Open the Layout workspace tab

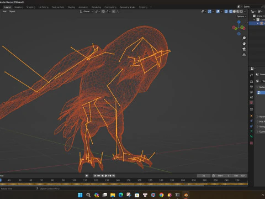[x=8, y=7]
